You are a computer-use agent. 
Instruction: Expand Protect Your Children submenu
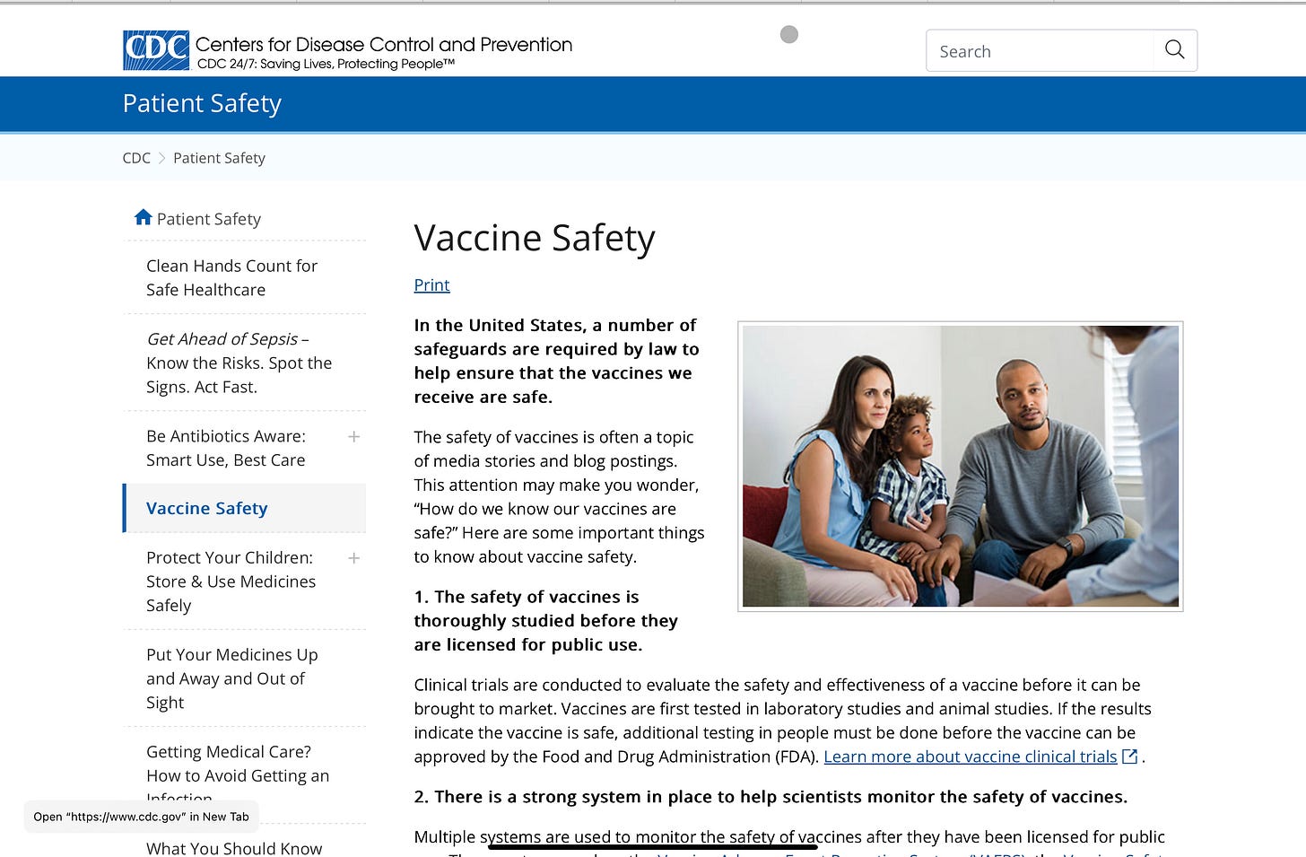[354, 558]
